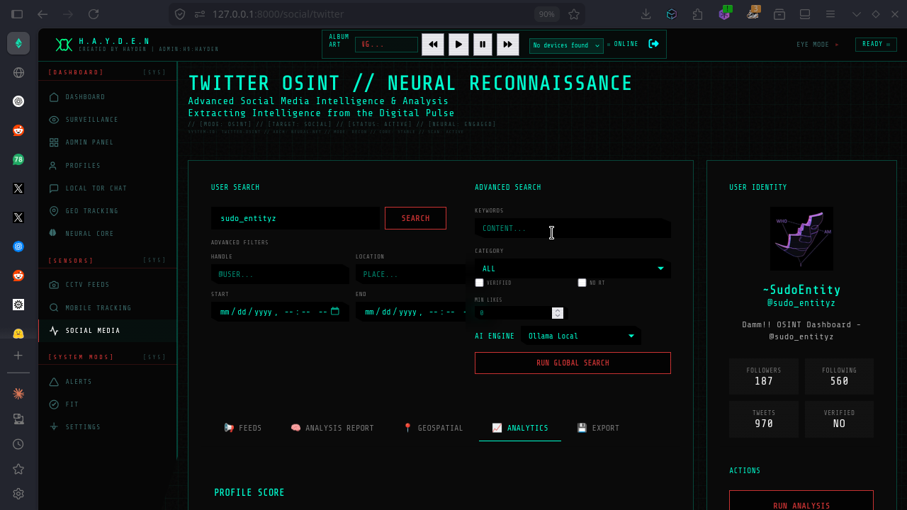Select Social Media in the sidebar
Image resolution: width=907 pixels, height=510 pixels.
(x=108, y=331)
